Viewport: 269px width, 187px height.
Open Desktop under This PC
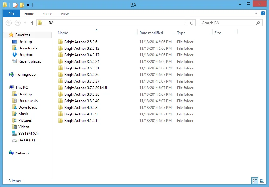tap(25, 94)
